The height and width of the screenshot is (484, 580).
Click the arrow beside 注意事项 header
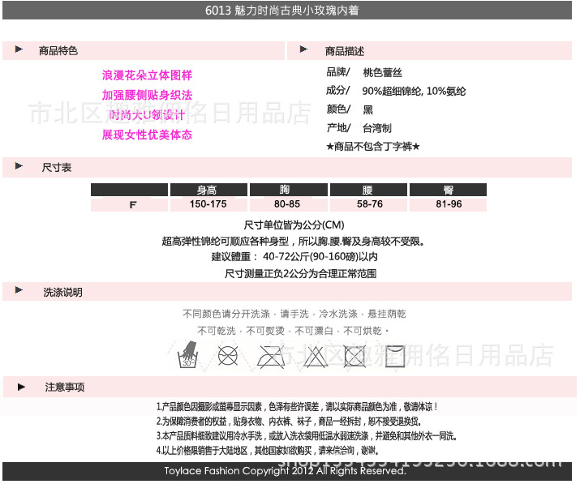pos(21,387)
